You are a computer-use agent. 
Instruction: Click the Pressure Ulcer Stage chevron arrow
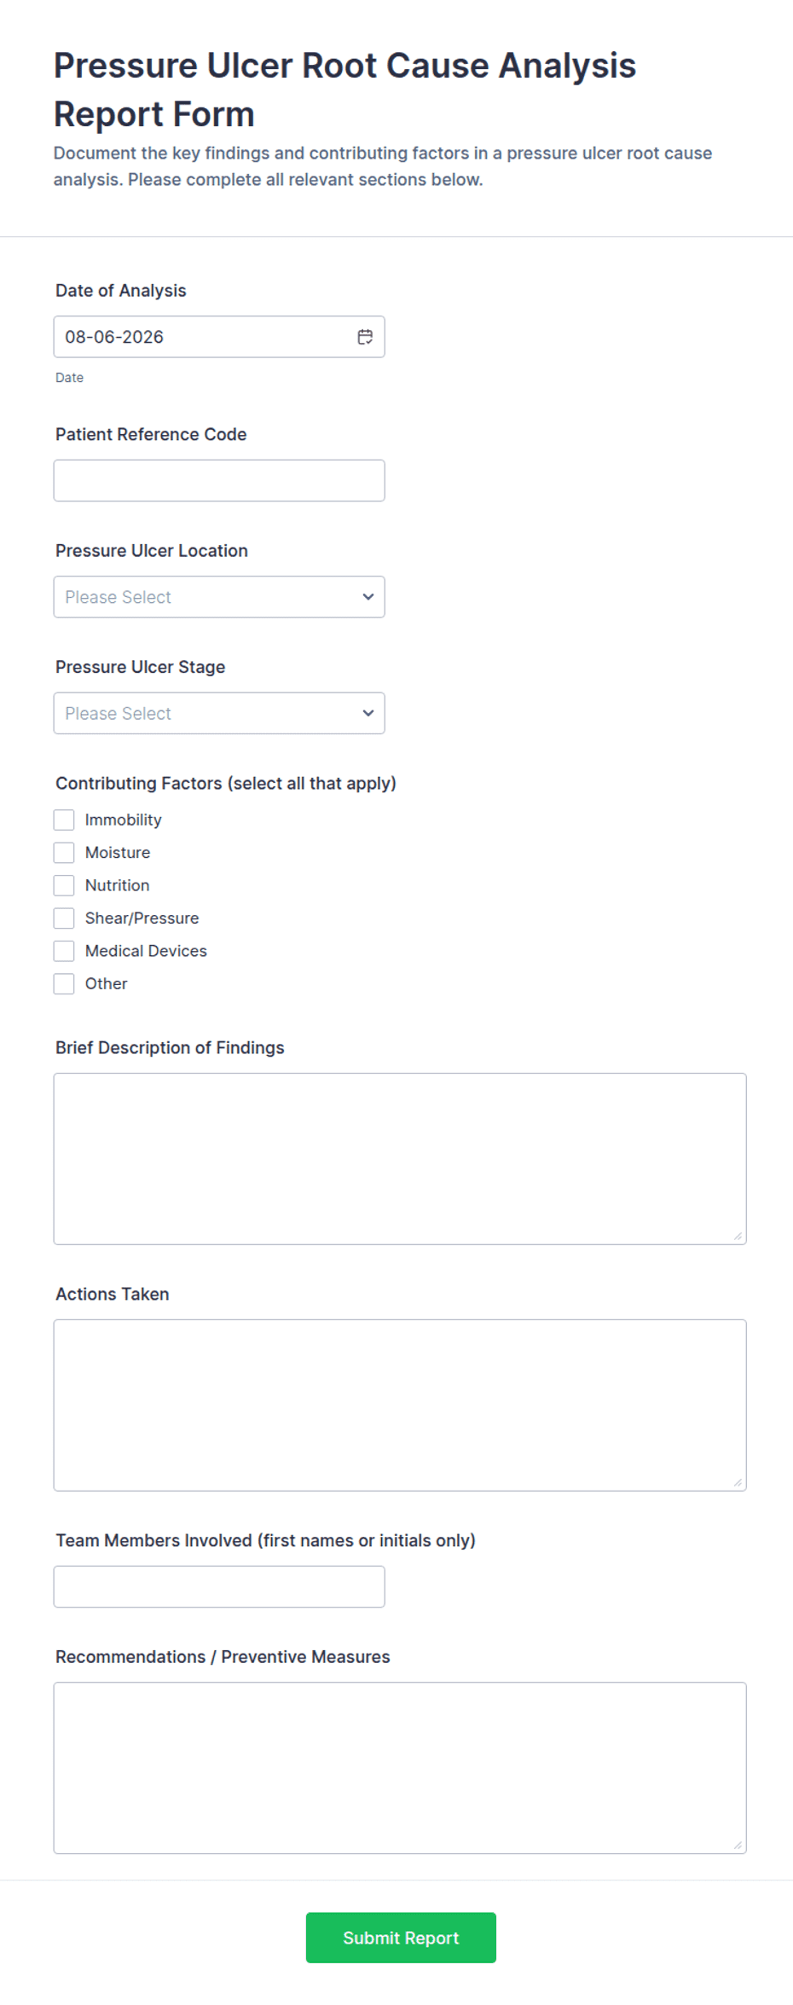pos(368,713)
